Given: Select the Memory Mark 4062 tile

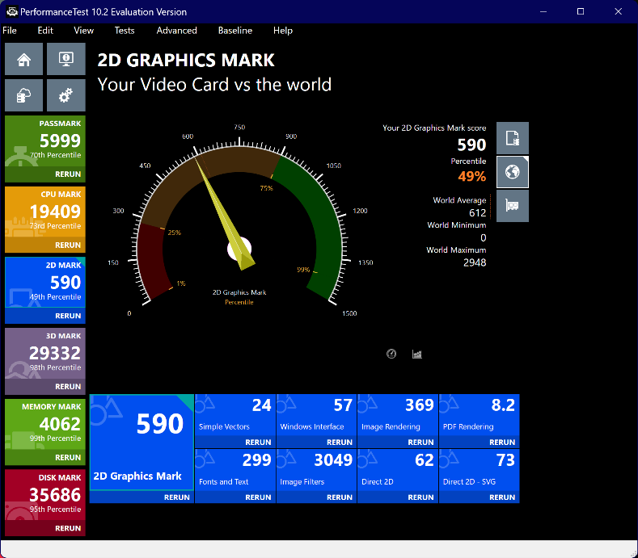Looking at the screenshot, I should coord(45,425).
